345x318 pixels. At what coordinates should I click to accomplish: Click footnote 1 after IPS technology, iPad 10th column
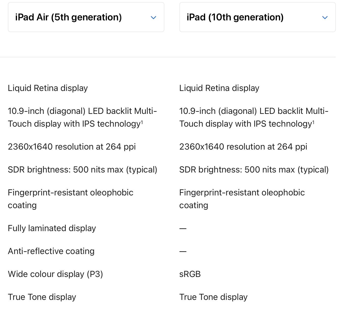313,123
